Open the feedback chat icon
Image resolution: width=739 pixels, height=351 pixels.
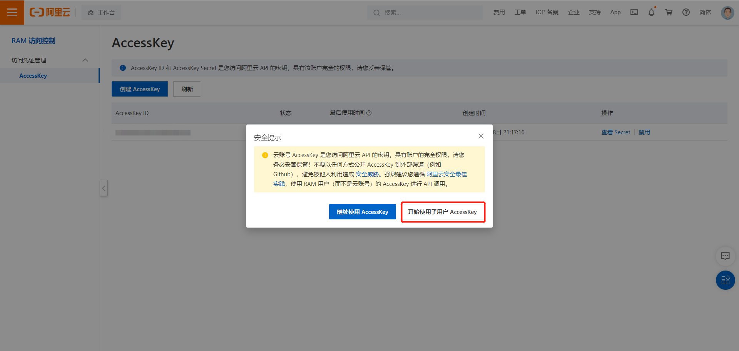(x=725, y=256)
